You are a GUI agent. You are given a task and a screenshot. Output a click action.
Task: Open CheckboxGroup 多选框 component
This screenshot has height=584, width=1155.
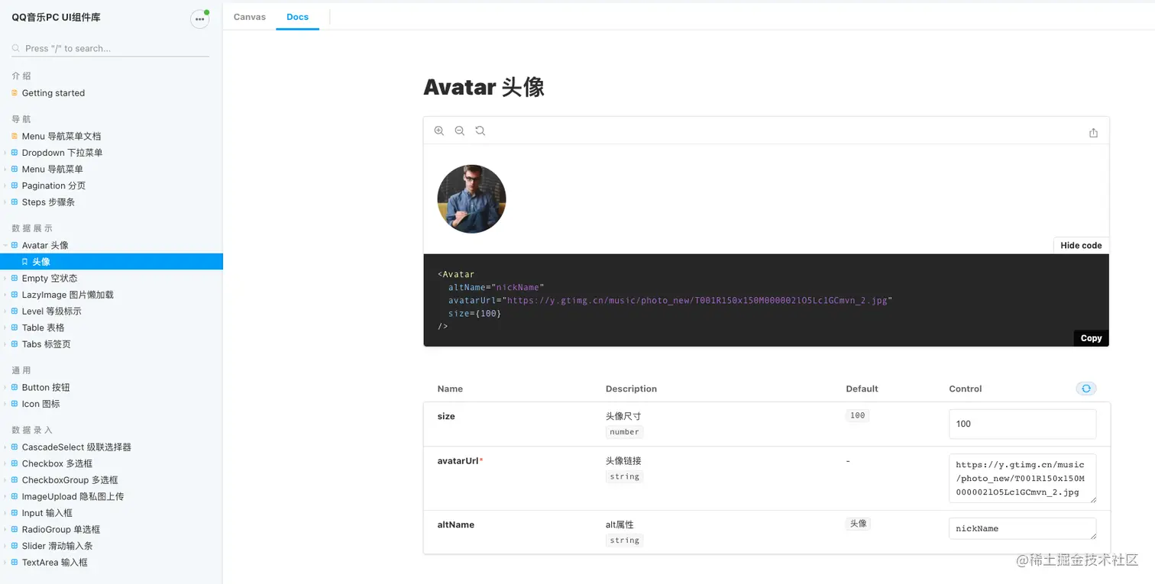[70, 480]
